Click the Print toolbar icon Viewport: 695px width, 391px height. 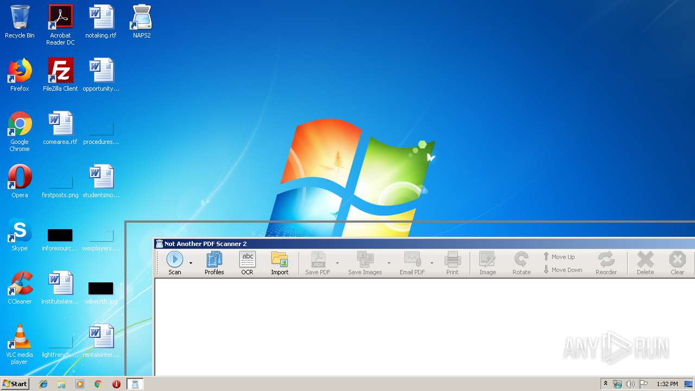coord(452,263)
